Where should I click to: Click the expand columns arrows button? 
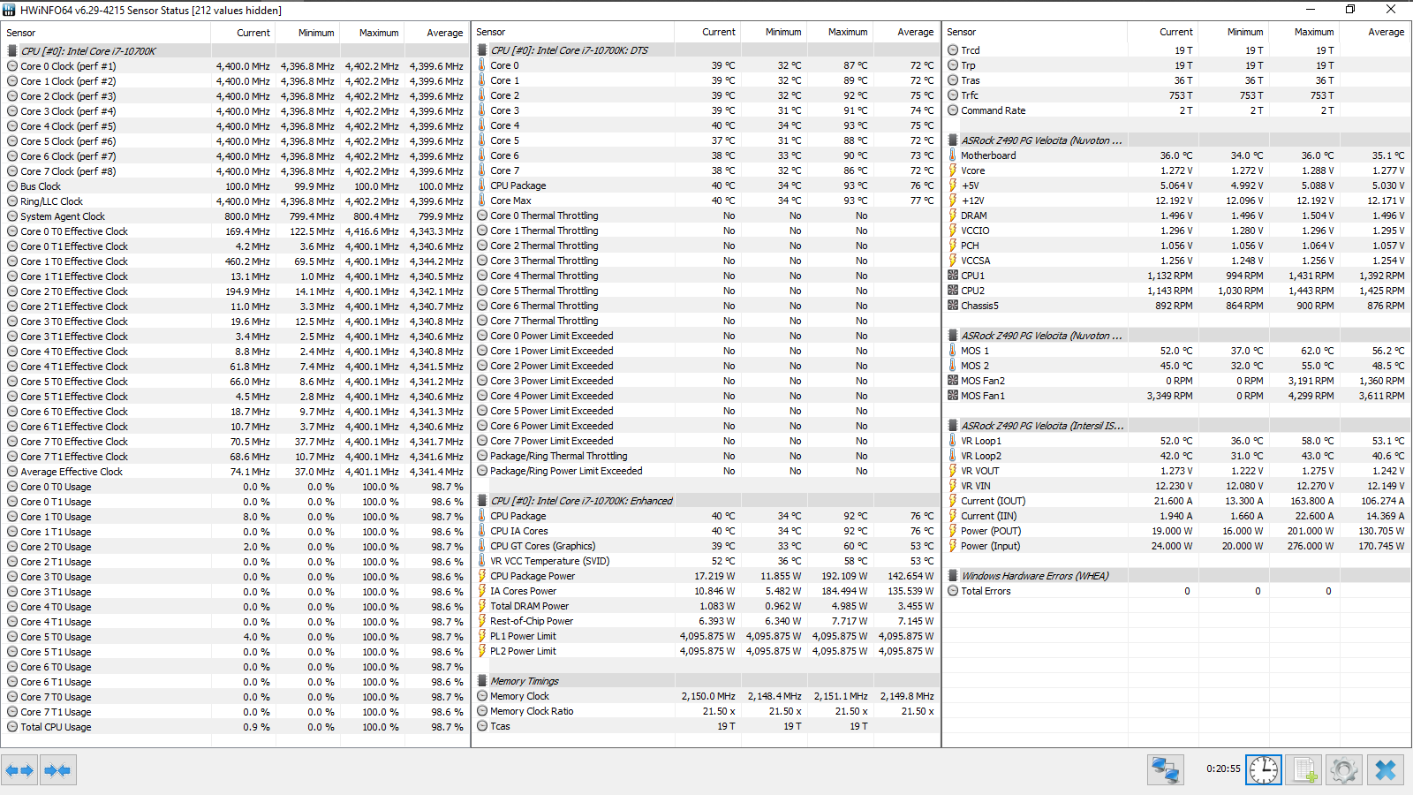click(19, 770)
